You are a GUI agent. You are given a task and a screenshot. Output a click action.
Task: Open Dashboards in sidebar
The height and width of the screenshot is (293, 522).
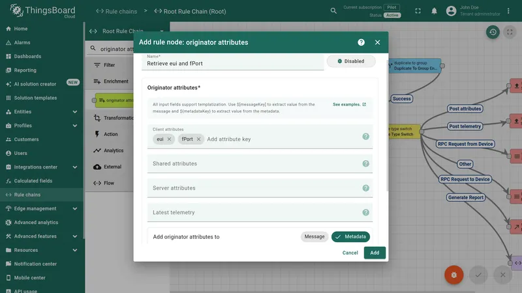click(42, 57)
